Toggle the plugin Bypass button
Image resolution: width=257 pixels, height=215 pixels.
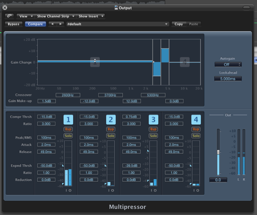coord(13,24)
